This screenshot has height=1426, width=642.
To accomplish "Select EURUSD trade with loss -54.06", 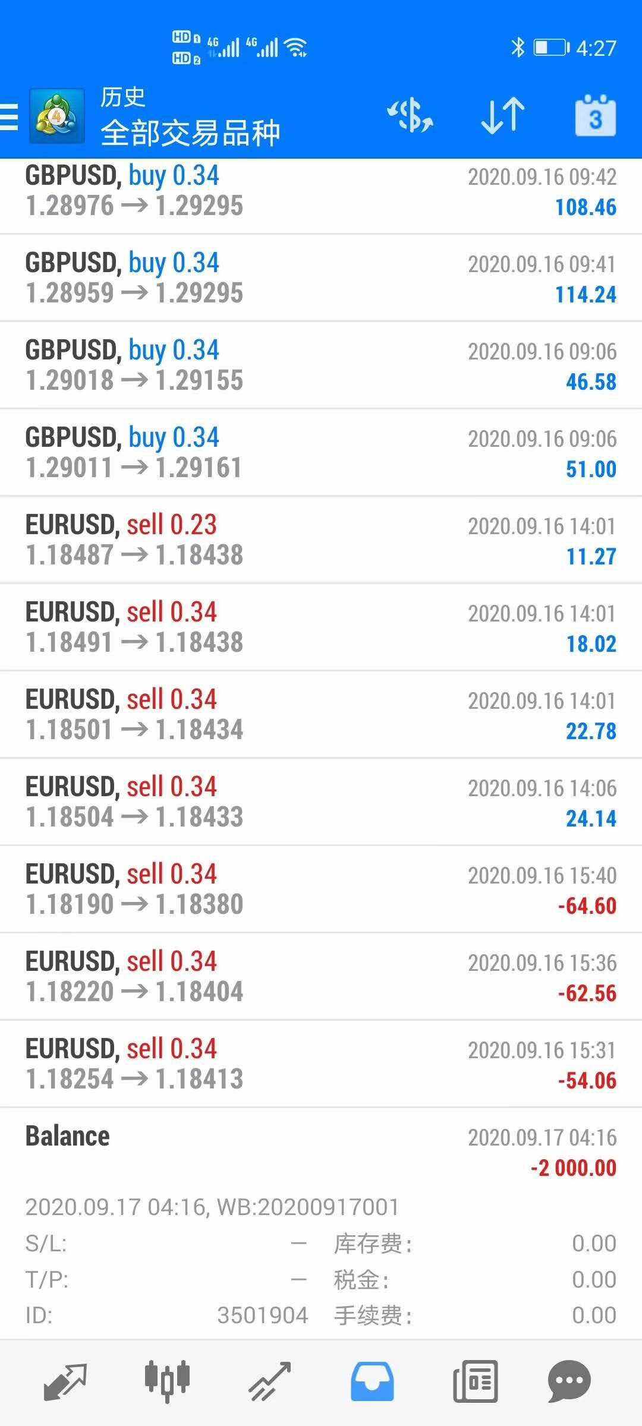I will coord(321,1064).
